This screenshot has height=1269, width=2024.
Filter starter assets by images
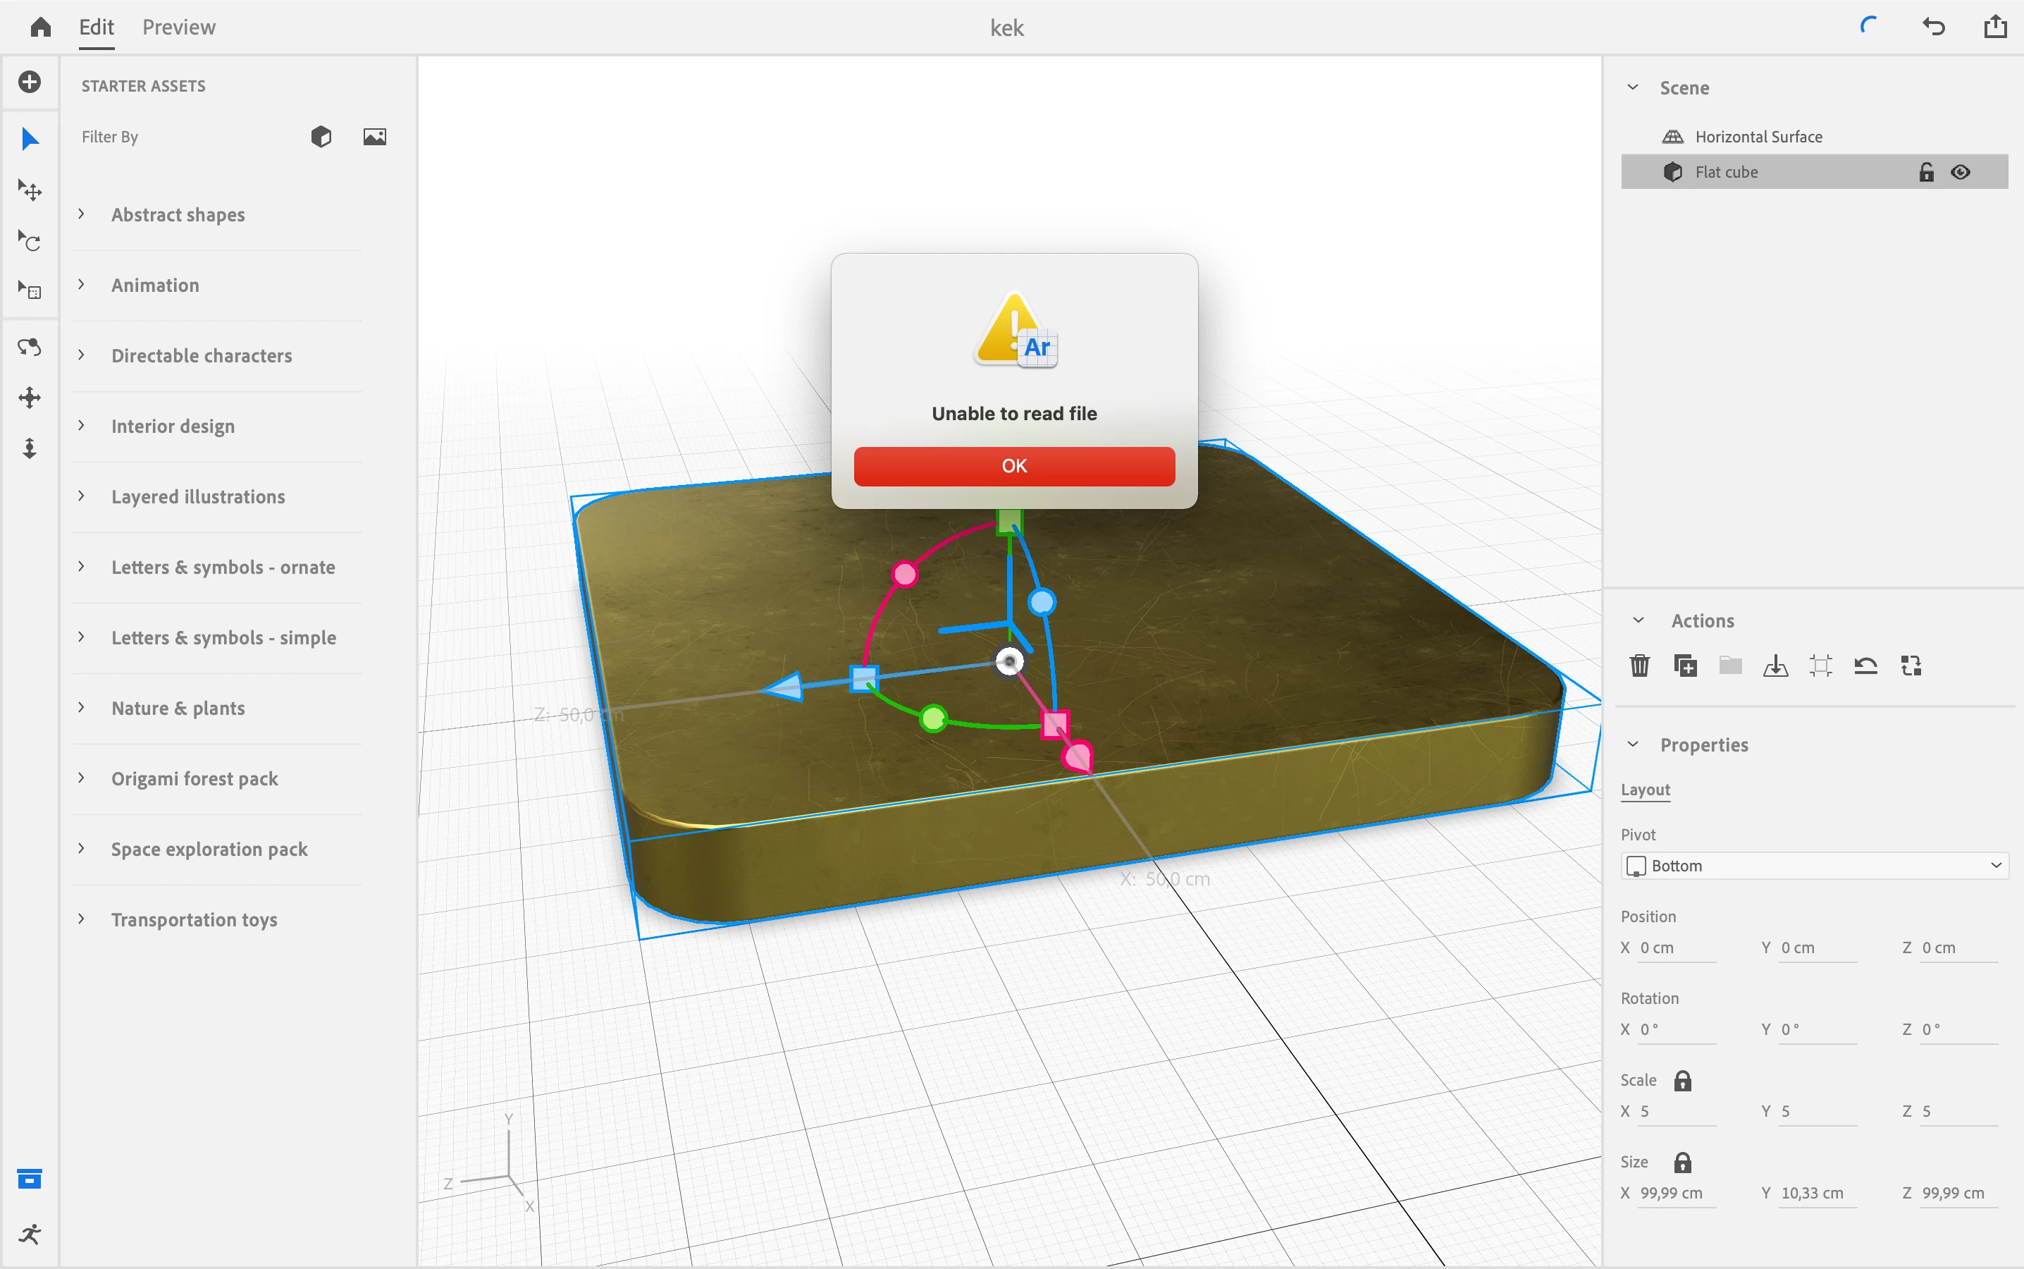[374, 137]
